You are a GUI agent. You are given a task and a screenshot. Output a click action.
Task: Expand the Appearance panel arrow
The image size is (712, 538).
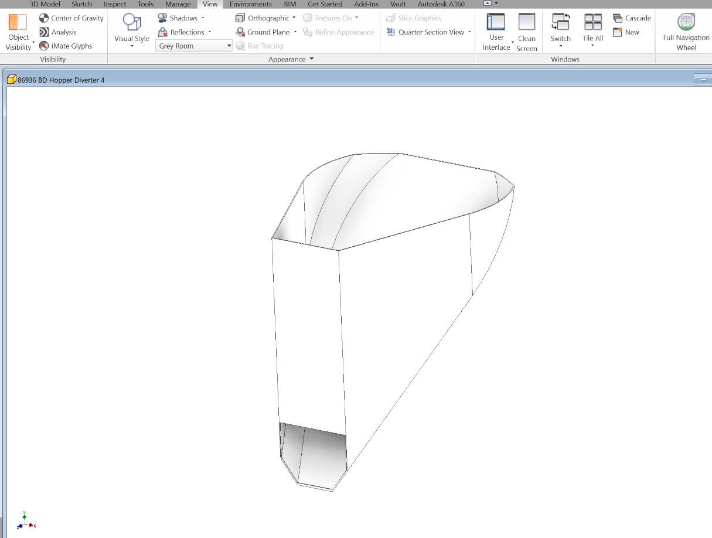pos(311,59)
